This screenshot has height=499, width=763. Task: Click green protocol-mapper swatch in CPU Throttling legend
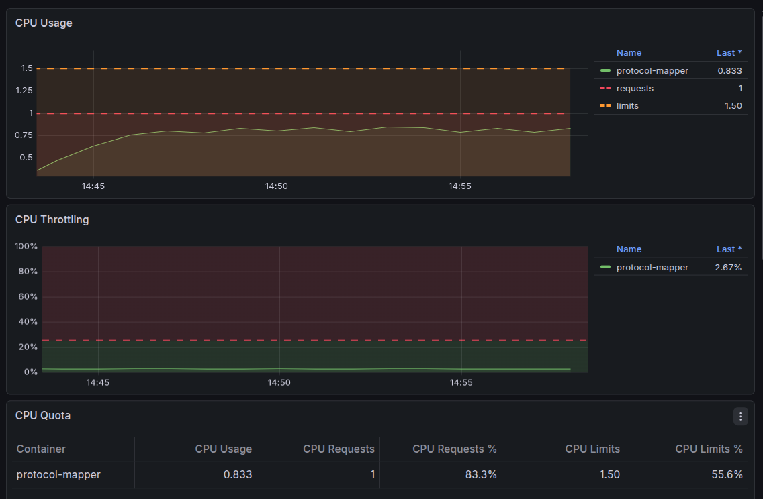click(x=605, y=267)
